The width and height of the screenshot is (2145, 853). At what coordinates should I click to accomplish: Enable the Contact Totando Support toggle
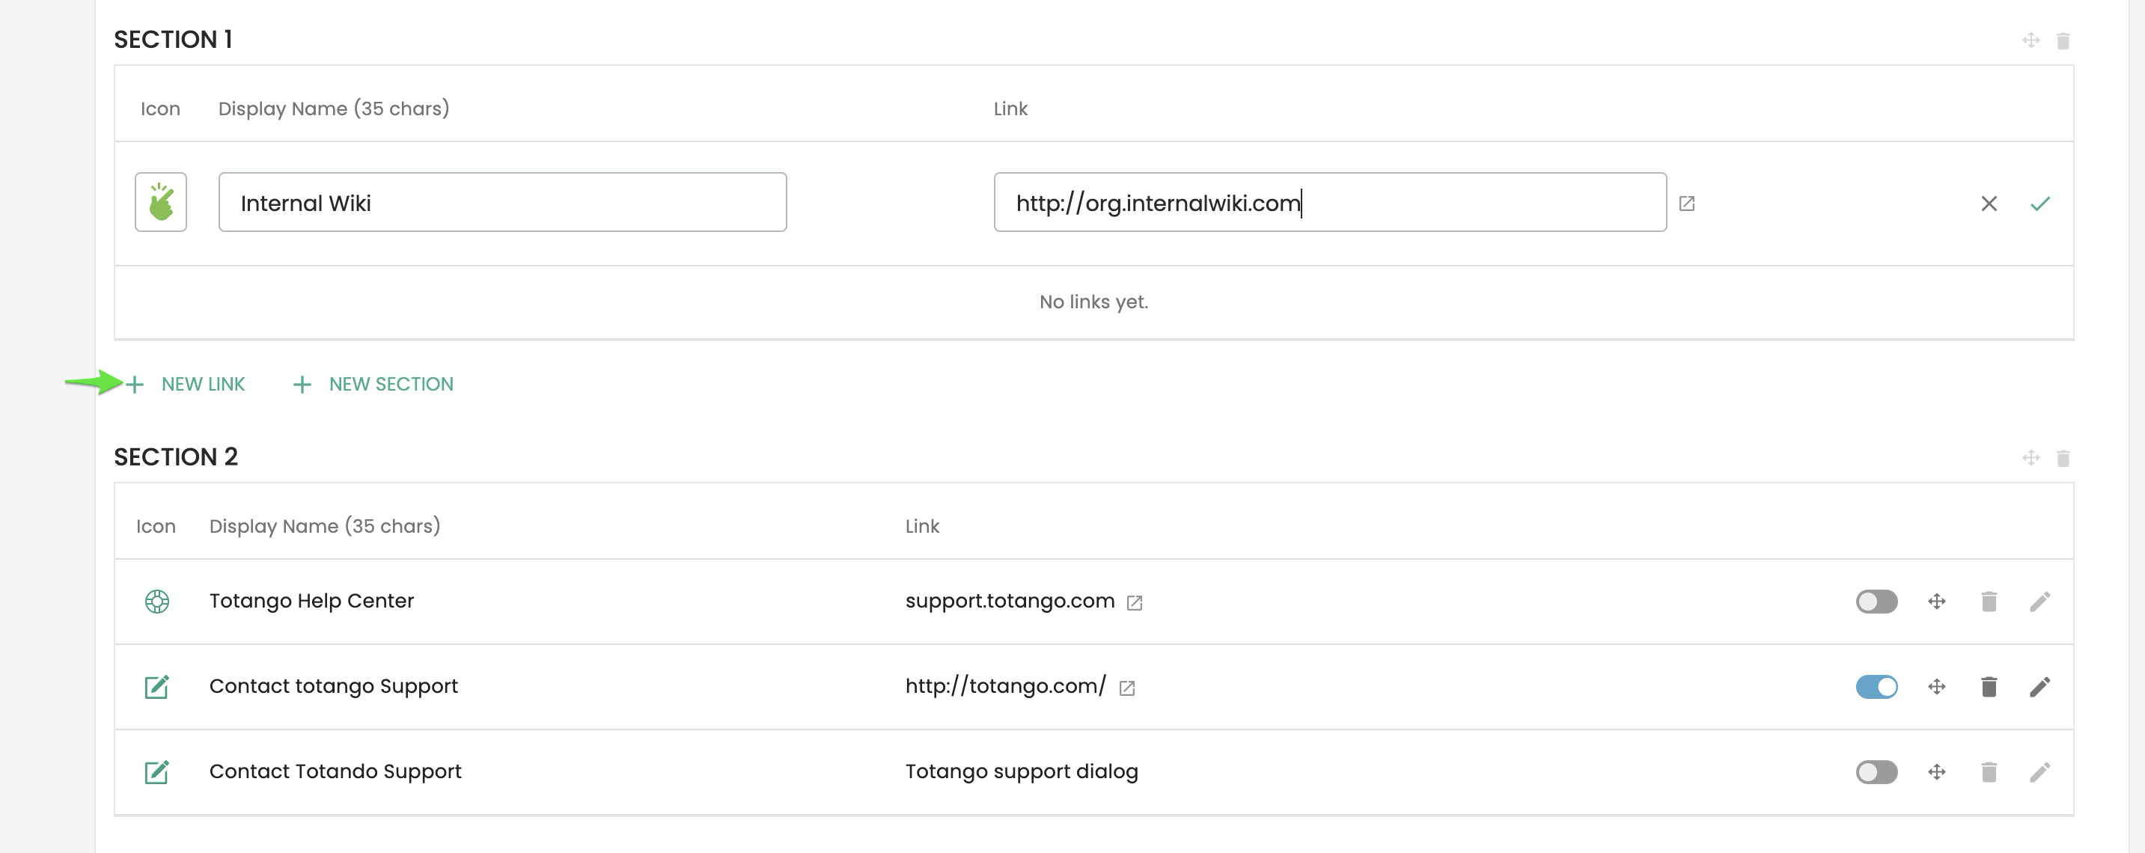(x=1876, y=772)
